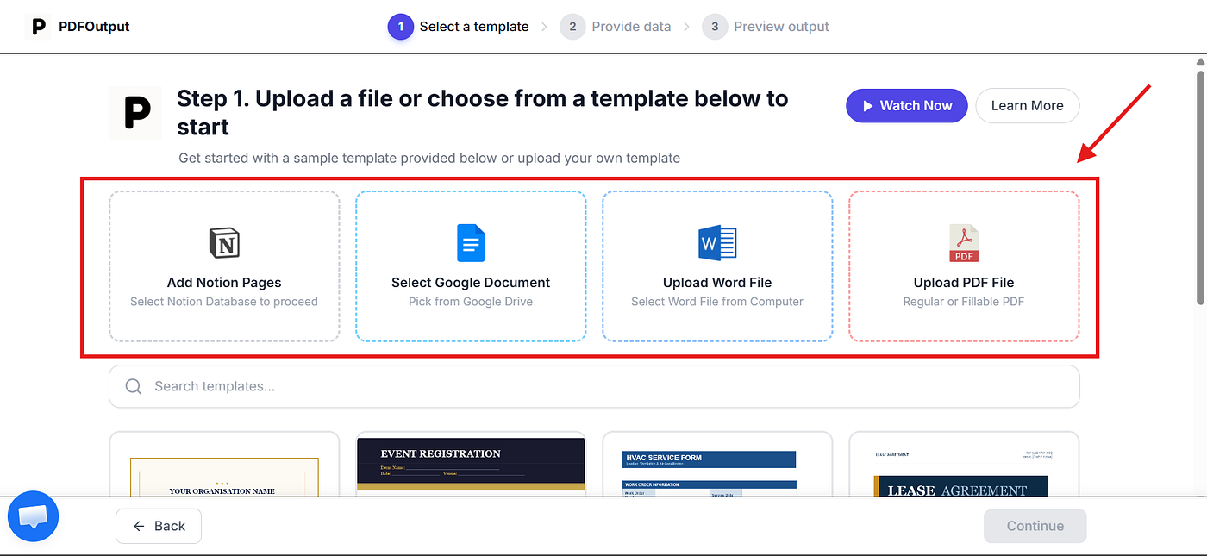Image resolution: width=1207 pixels, height=556 pixels.
Task: Open the HVAC Service Form template
Action: tap(717, 464)
